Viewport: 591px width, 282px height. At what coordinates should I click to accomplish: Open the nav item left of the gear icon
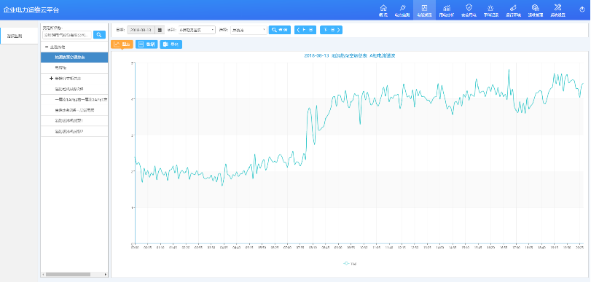click(x=513, y=10)
